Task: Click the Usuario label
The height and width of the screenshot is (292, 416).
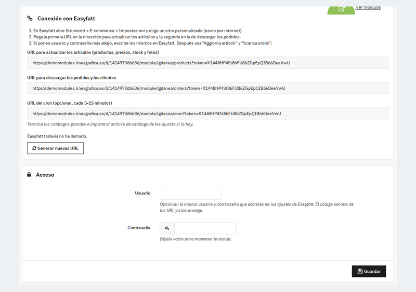Action: pos(142,193)
